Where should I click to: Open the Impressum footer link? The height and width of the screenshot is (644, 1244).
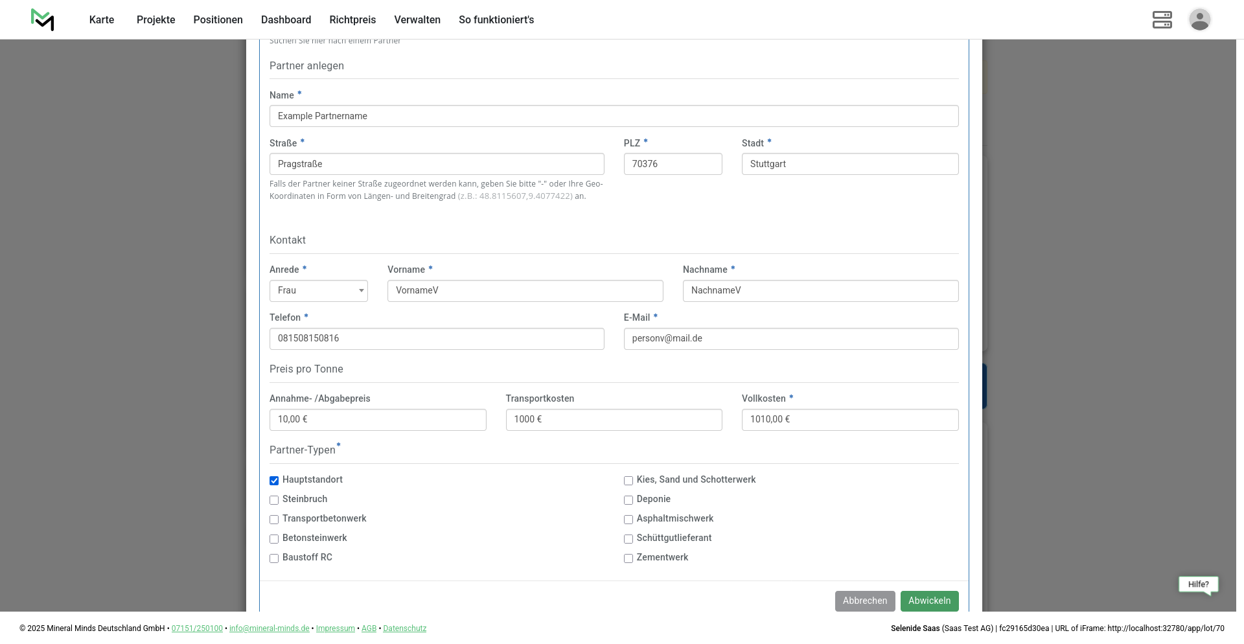[335, 628]
